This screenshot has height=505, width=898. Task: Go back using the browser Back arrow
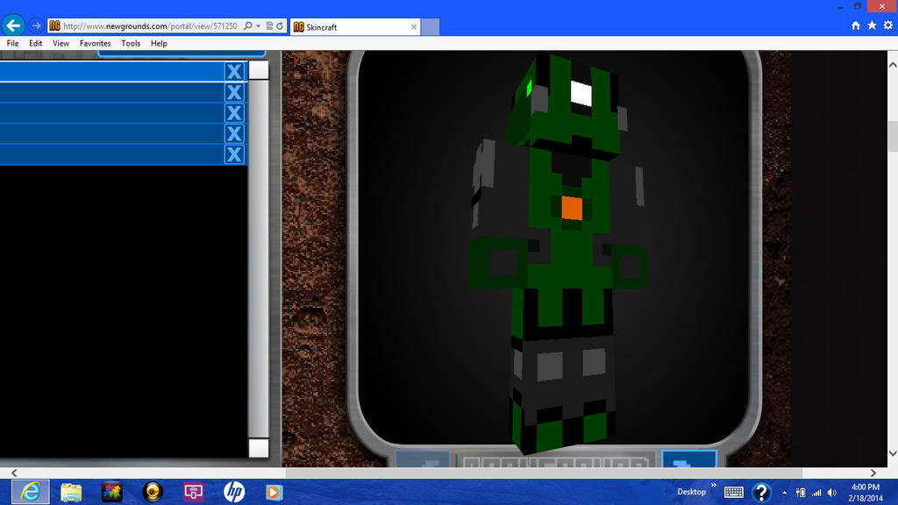pyautogui.click(x=12, y=25)
